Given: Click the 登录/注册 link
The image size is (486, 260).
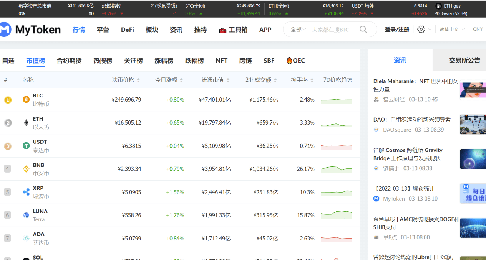Looking at the screenshot, I should tap(396, 29).
